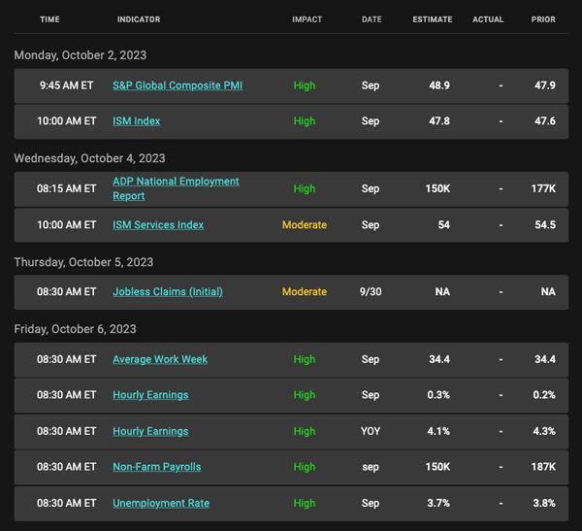
Task: Select the 187K prior value for Non-Farm Payrolls
Action: click(543, 467)
